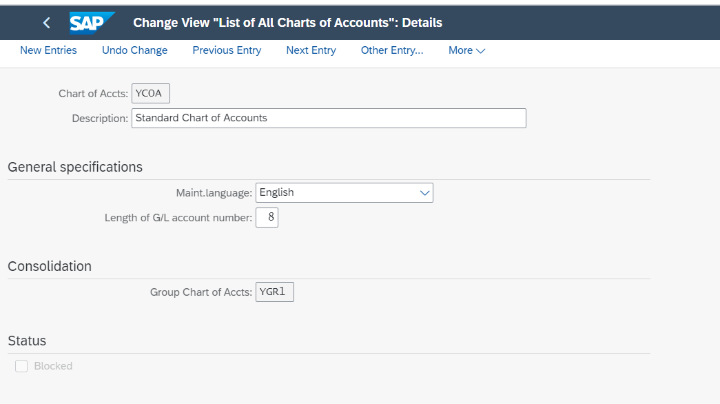Expand the More menu
Image resolution: width=720 pixels, height=404 pixels.
[x=466, y=50]
